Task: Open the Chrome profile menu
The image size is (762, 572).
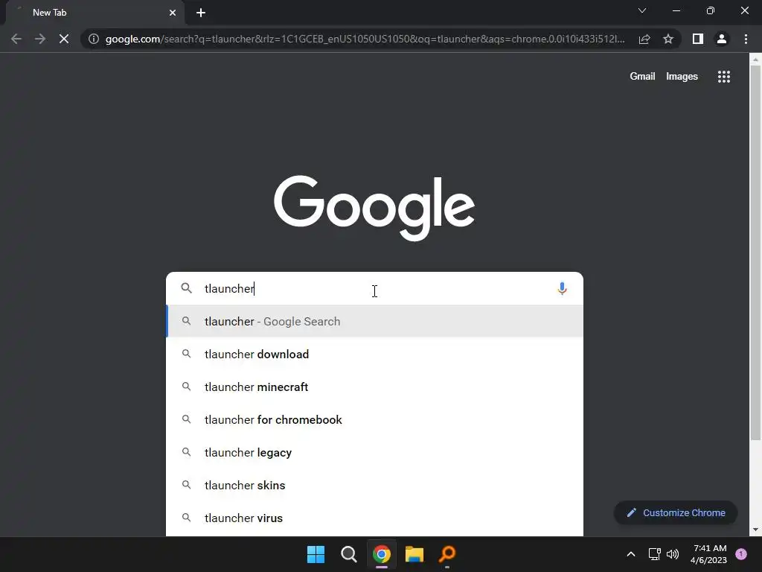Action: tap(722, 39)
